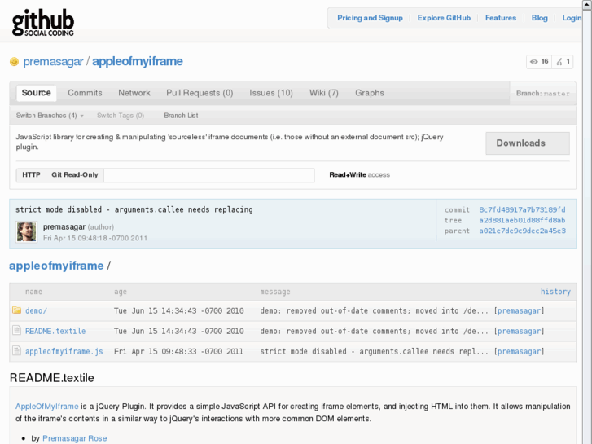Select the HTTP clone URL option
Screen dimensions: 592x444
[31, 175]
